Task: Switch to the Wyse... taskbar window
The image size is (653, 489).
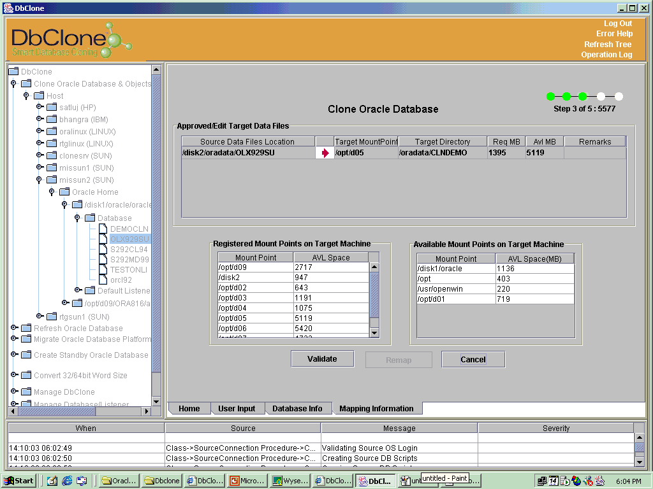Action: coord(290,481)
